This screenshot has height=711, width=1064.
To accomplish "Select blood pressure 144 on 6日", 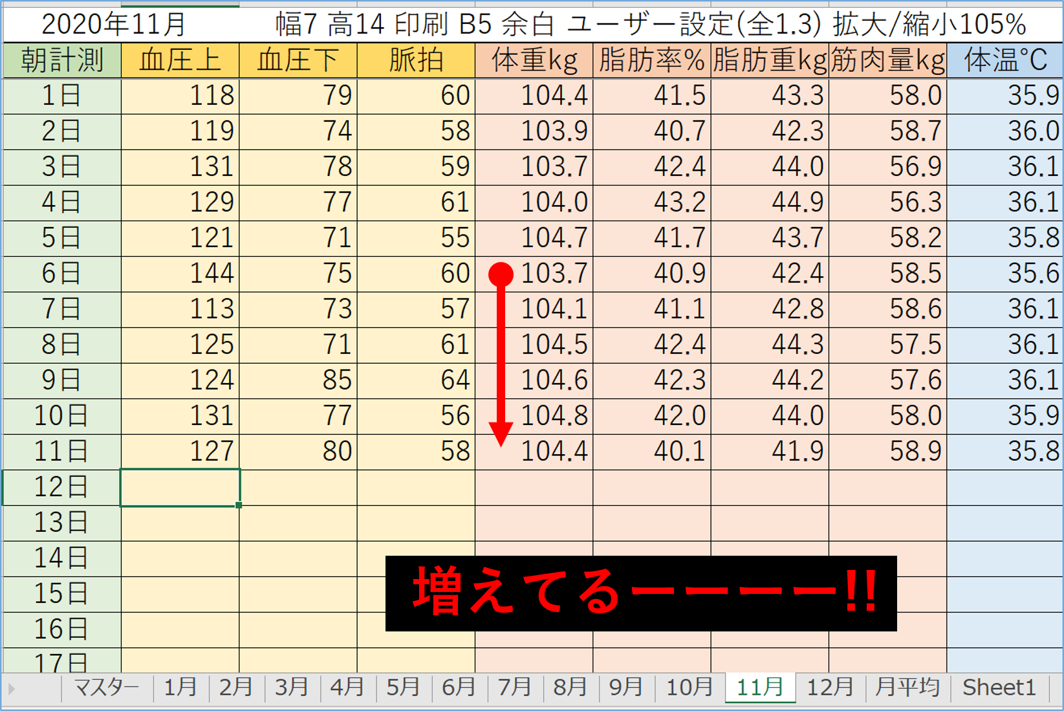I will [x=180, y=274].
